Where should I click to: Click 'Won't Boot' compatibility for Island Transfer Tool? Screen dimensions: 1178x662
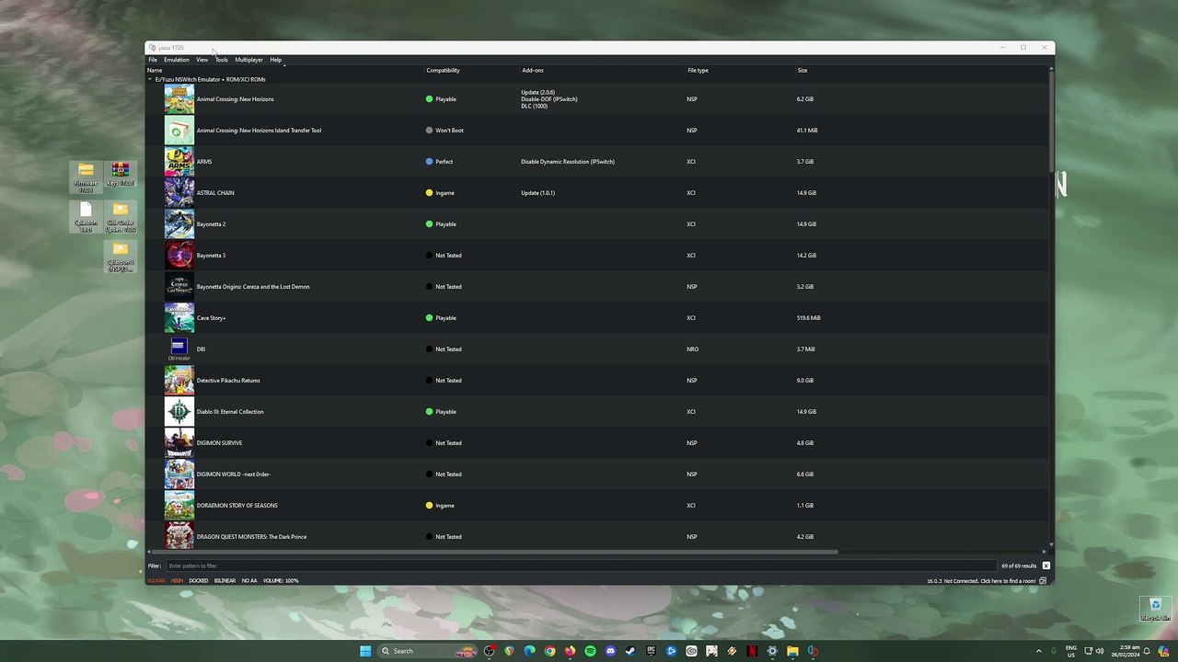(x=445, y=131)
